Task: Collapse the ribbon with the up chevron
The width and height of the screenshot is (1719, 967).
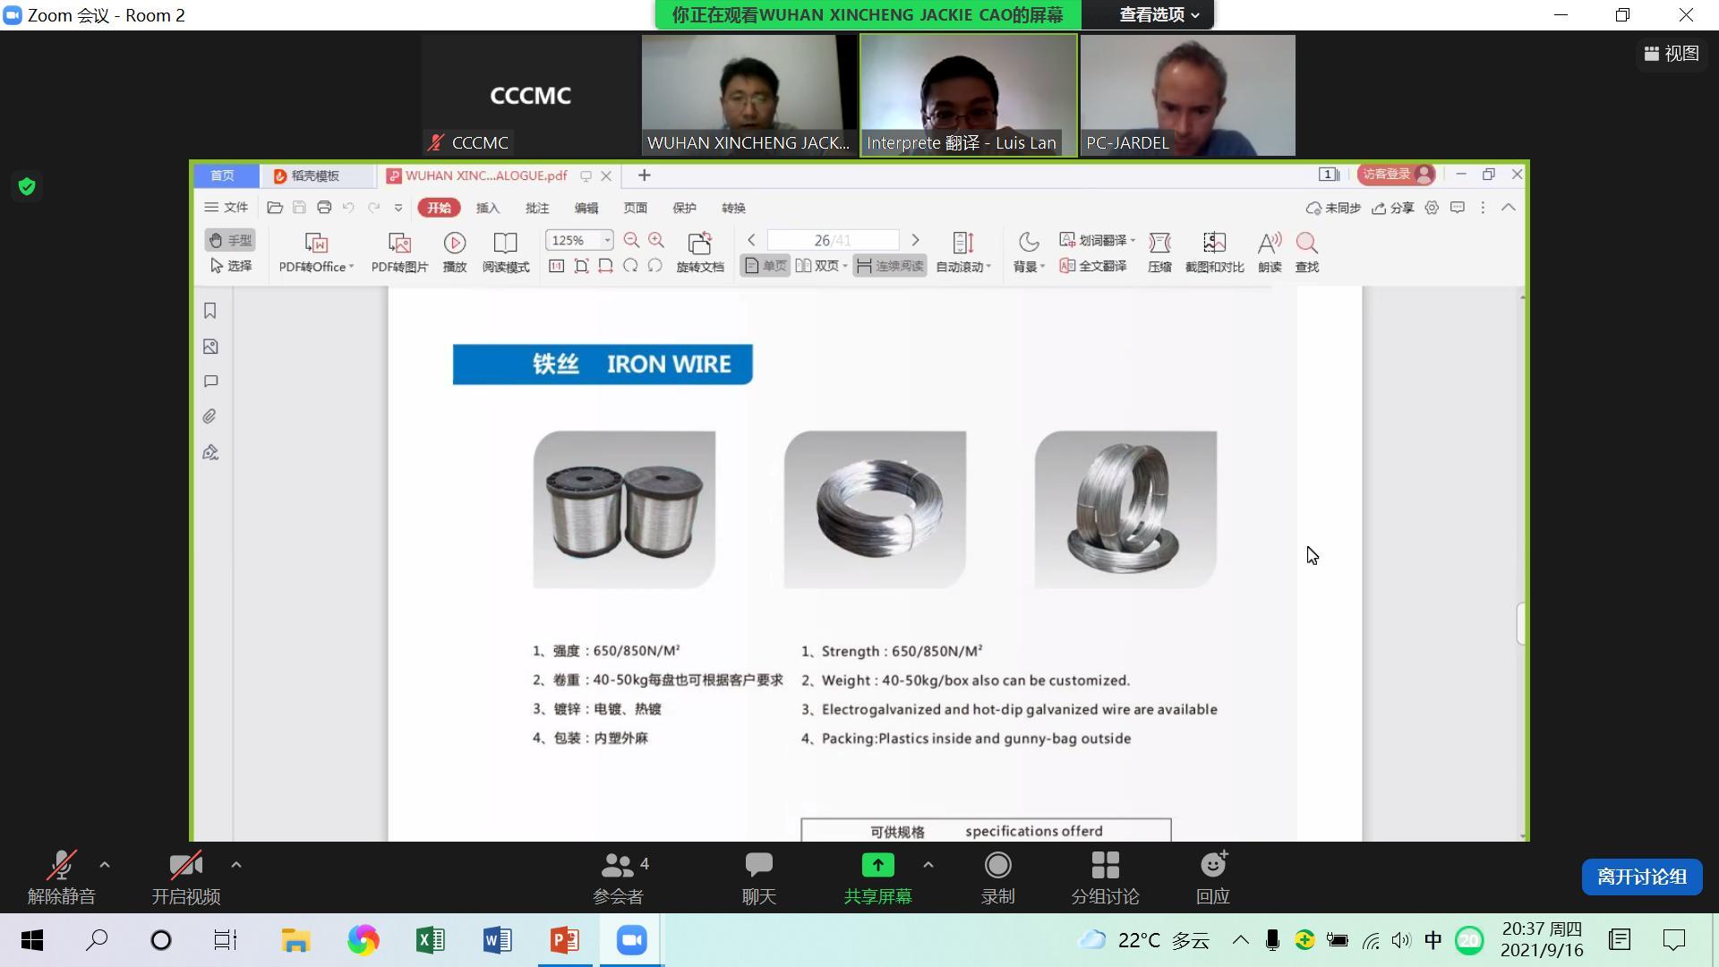Action: pos(1509,208)
